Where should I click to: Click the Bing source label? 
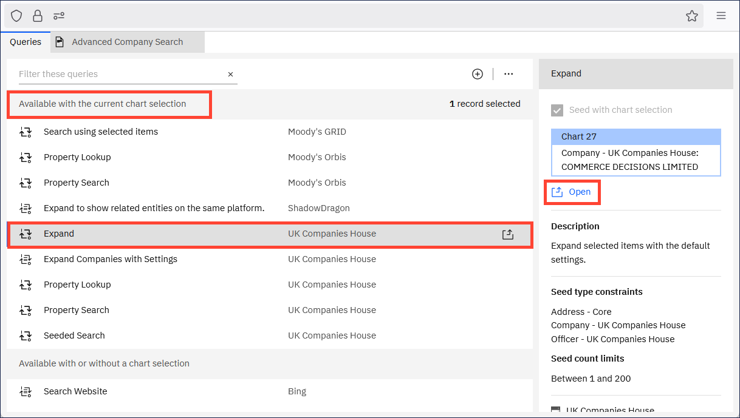(297, 391)
